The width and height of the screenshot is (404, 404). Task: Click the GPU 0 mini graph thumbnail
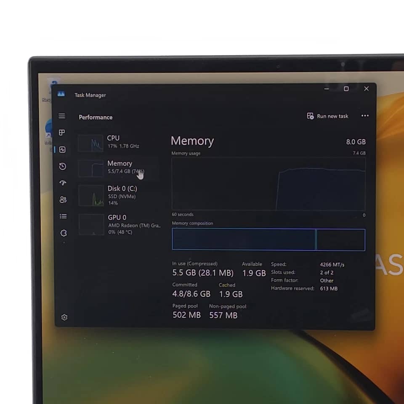pyautogui.click(x=91, y=224)
